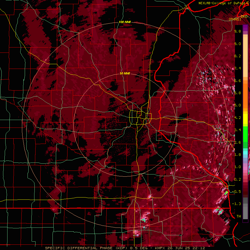250x250 pixels.
Task: Click the 6.6 value on the scale
Action: point(237,81)
